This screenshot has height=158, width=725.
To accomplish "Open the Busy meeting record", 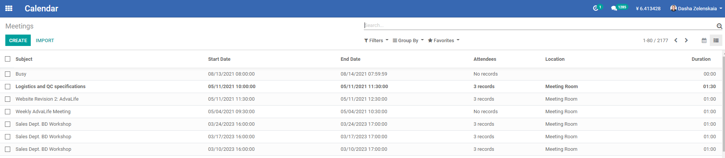I will (21, 74).
